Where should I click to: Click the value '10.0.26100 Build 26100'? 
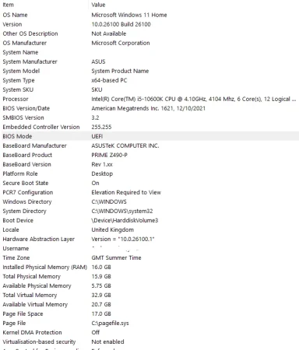pyautogui.click(x=121, y=24)
